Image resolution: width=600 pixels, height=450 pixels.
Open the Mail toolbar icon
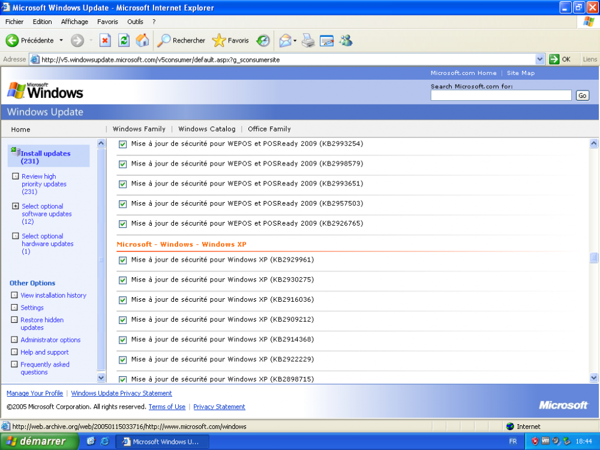[285, 41]
